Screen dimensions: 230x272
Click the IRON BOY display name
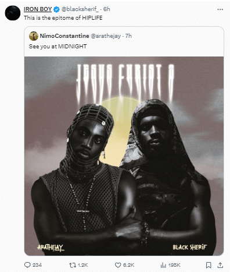[x=38, y=9]
